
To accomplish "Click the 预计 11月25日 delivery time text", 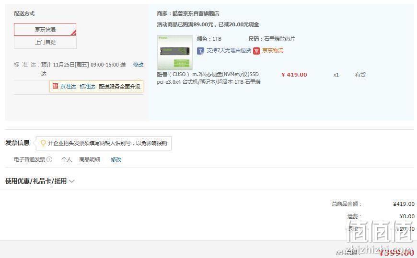I will pos(83,68).
